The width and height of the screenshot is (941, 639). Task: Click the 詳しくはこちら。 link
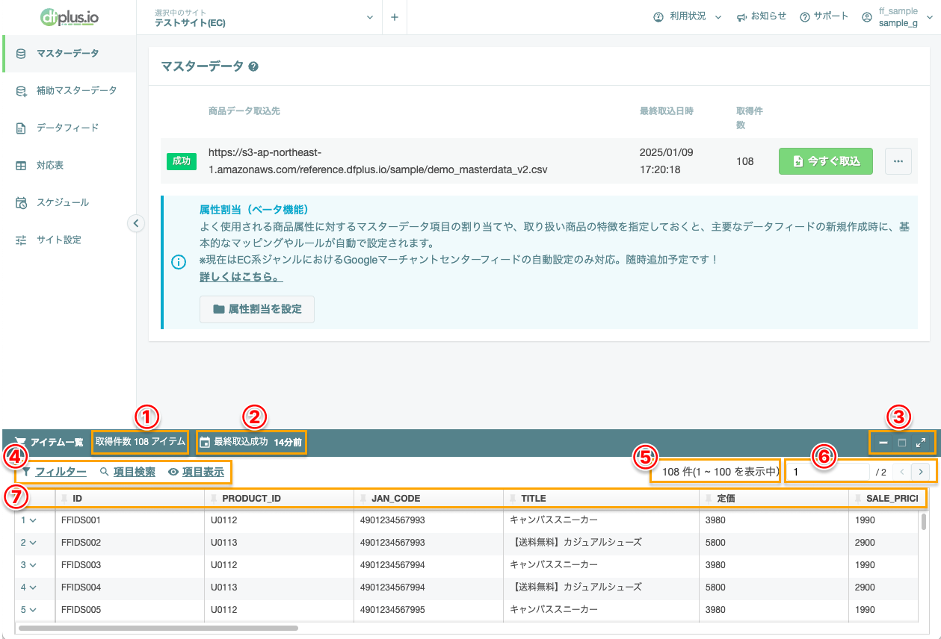241,277
